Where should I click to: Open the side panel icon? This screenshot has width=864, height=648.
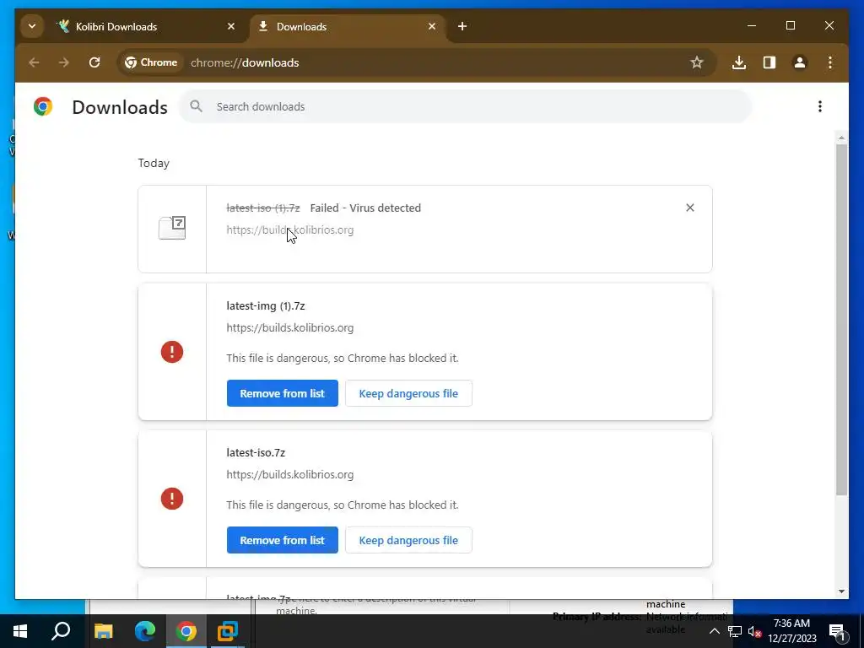(x=769, y=62)
